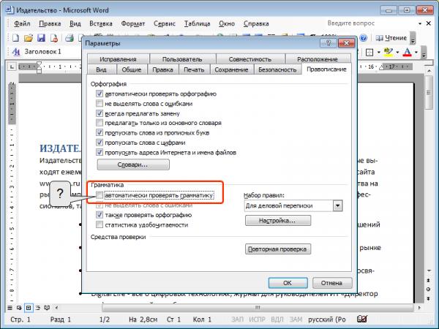439x329 pixels.
Task: Switch to Web Layout view
Action: (19, 308)
